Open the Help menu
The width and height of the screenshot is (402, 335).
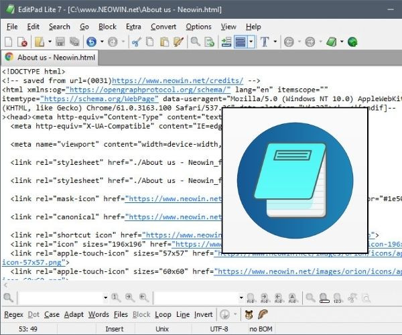253,27
